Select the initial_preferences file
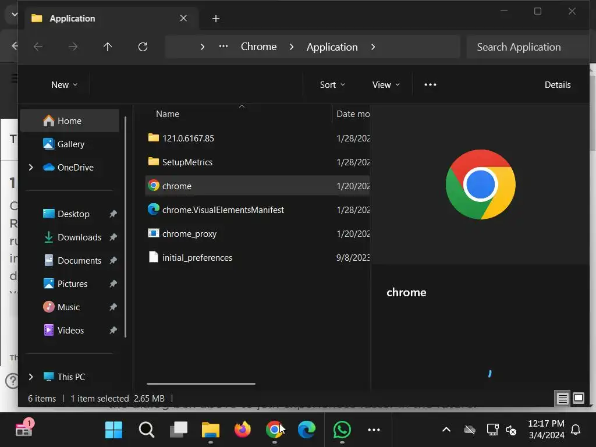The image size is (596, 447). point(258,258)
